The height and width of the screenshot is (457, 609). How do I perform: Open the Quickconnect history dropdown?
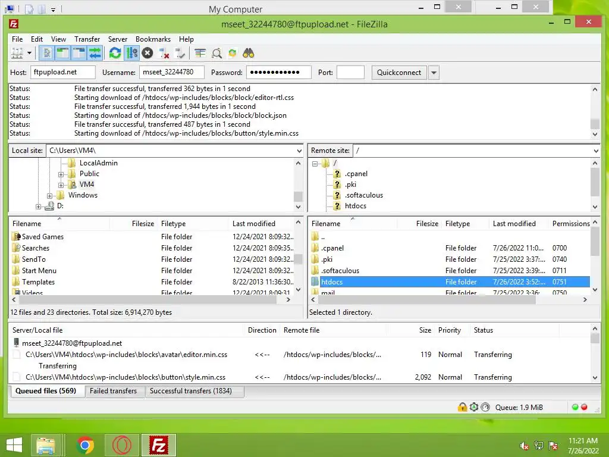(x=434, y=72)
